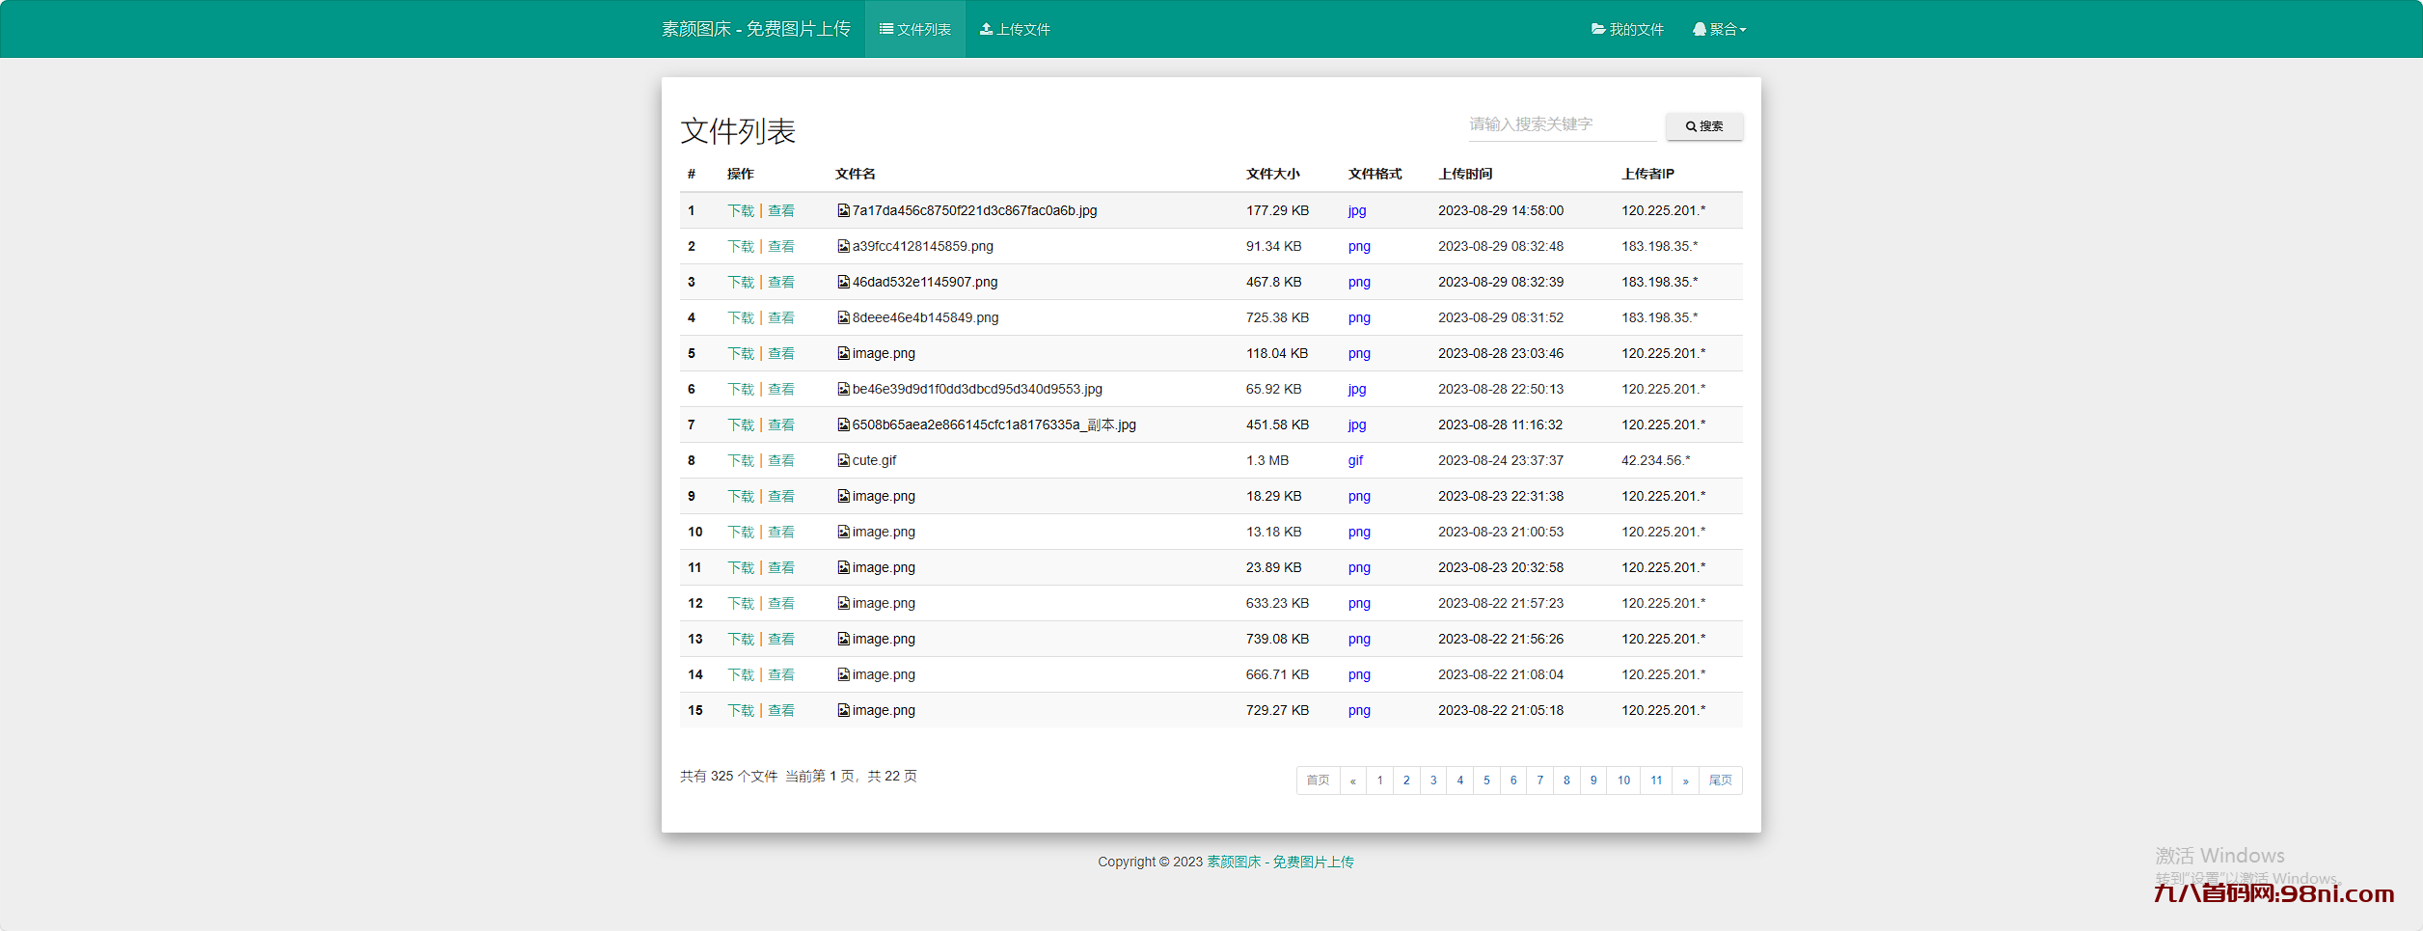Go to 我的文件 in navbar
The image size is (2423, 931).
point(1627,29)
